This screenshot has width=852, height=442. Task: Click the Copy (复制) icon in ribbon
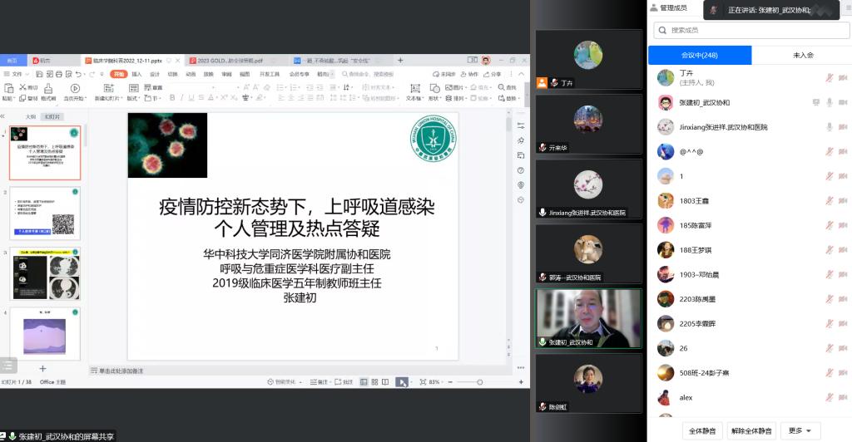pos(22,98)
